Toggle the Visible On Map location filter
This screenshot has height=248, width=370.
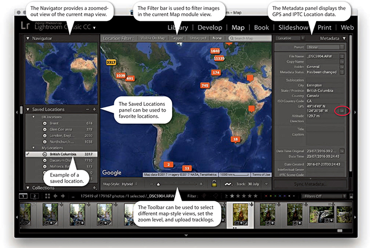pyautogui.click(x=153, y=38)
